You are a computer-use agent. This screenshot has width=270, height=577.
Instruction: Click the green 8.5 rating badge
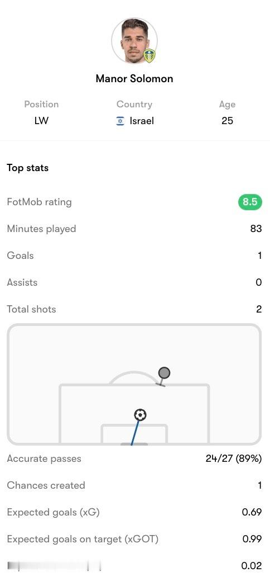pos(250,202)
